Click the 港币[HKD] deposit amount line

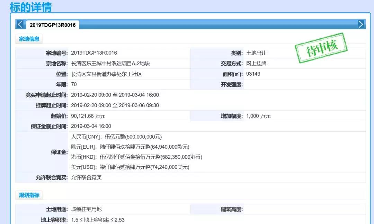pyautogui.click(x=136, y=157)
